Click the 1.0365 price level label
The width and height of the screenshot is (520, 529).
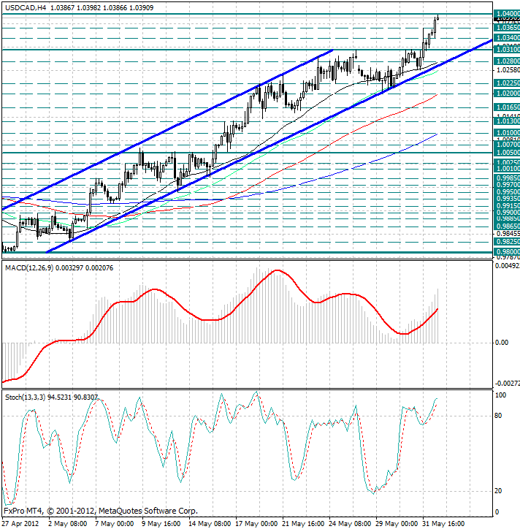click(507, 27)
